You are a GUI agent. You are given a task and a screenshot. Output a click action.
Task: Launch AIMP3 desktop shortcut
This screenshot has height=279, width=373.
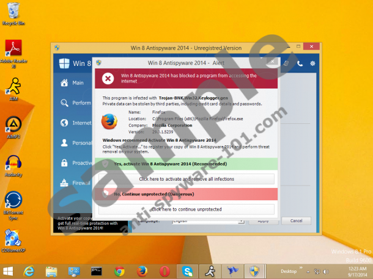pyautogui.click(x=13, y=127)
